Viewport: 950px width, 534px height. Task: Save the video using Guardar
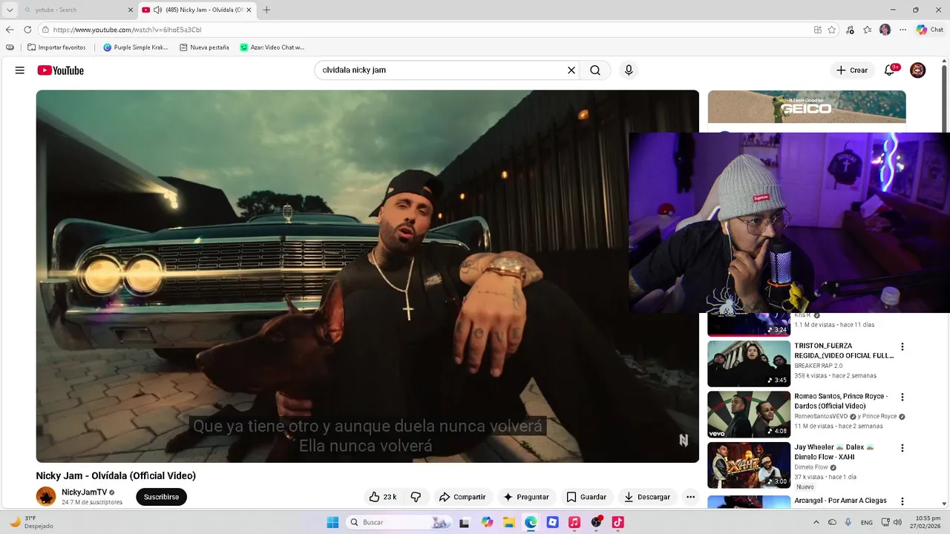pyautogui.click(x=586, y=497)
